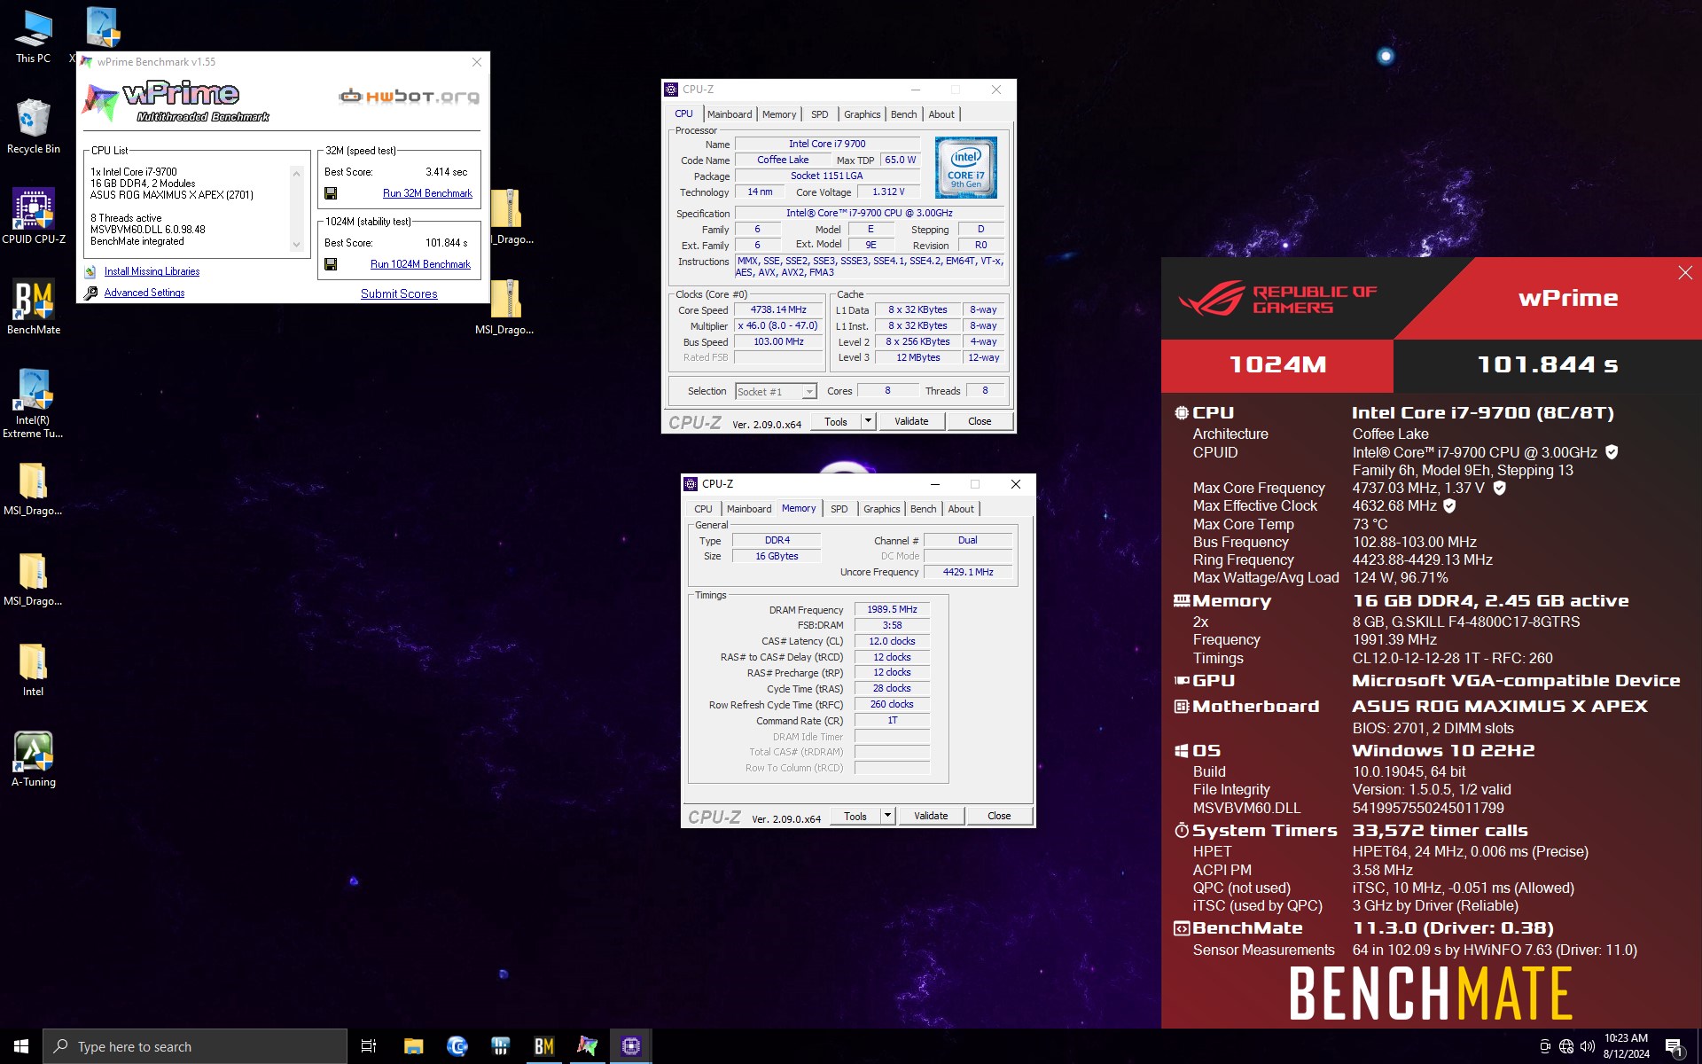Switch to wPrime on the taskbar
The image size is (1702, 1064).
[587, 1046]
